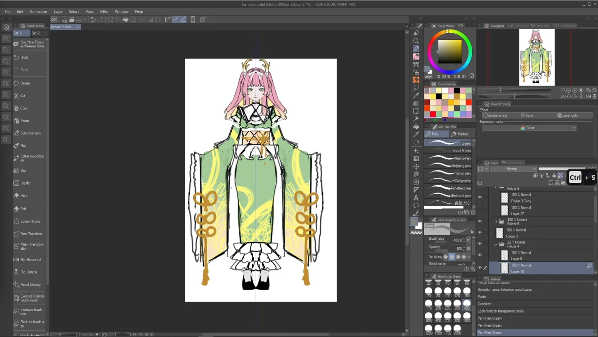Click Selection pen in Quick Access
Viewport: 598px width, 337px height.
pyautogui.click(x=29, y=133)
